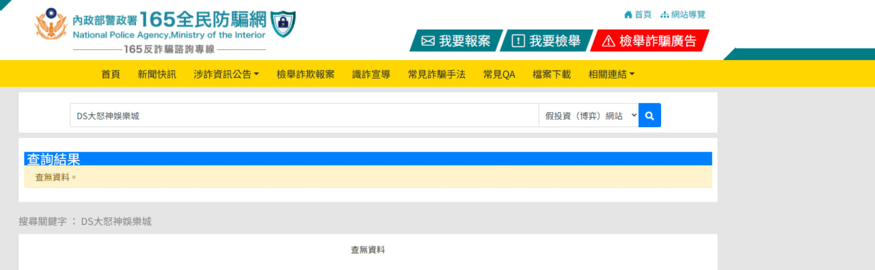Expand 涉詐資訊公告 dropdown menu

[x=226, y=75]
